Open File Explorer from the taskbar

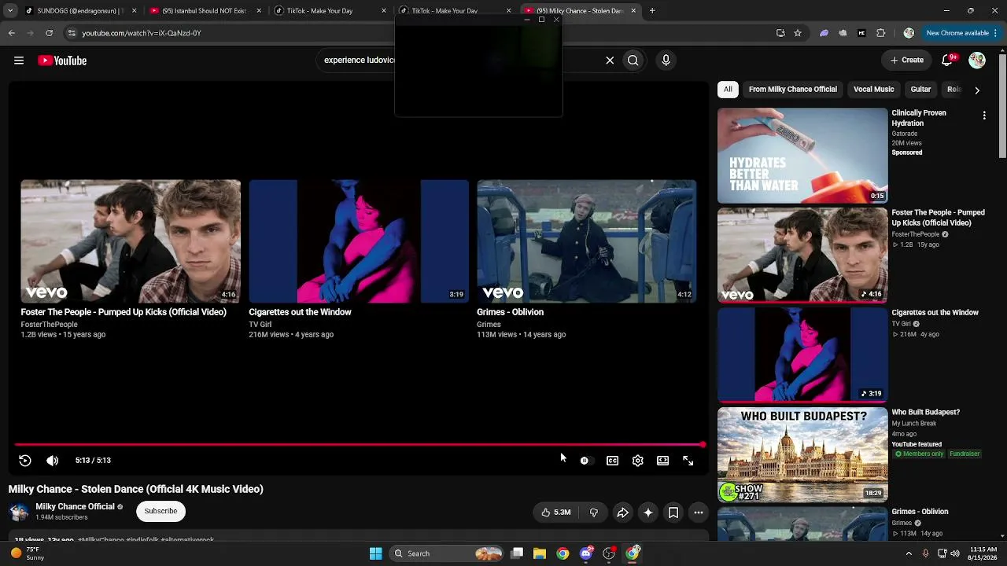point(540,553)
